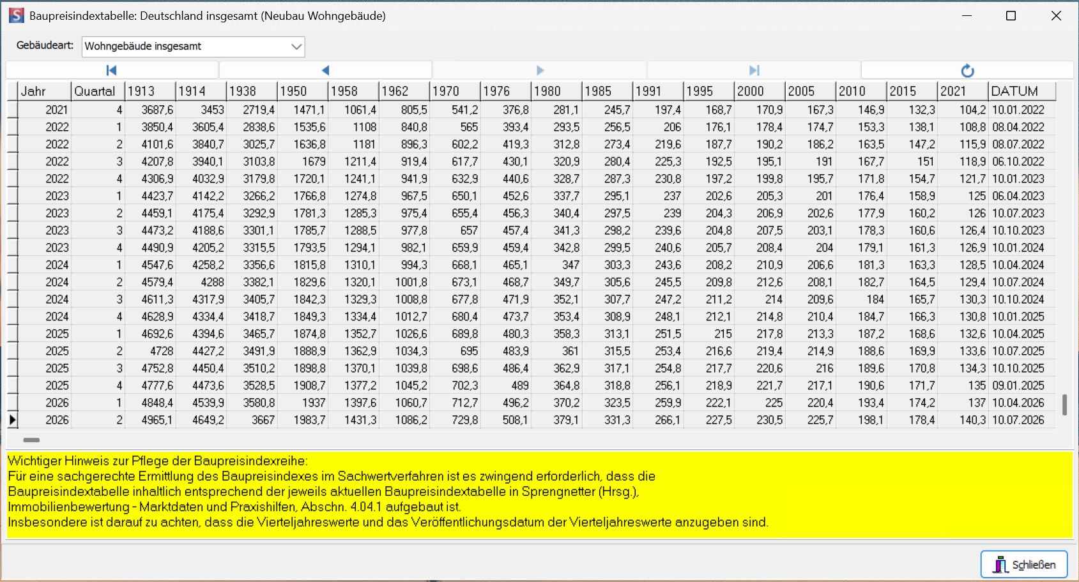The width and height of the screenshot is (1079, 582).
Task: Select cell 225 in 2000 column
Action: pyautogui.click(x=760, y=403)
